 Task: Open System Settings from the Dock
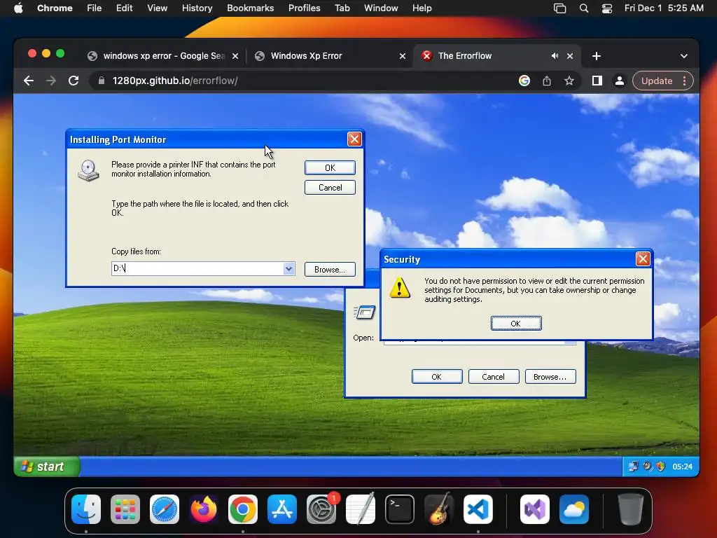(321, 509)
